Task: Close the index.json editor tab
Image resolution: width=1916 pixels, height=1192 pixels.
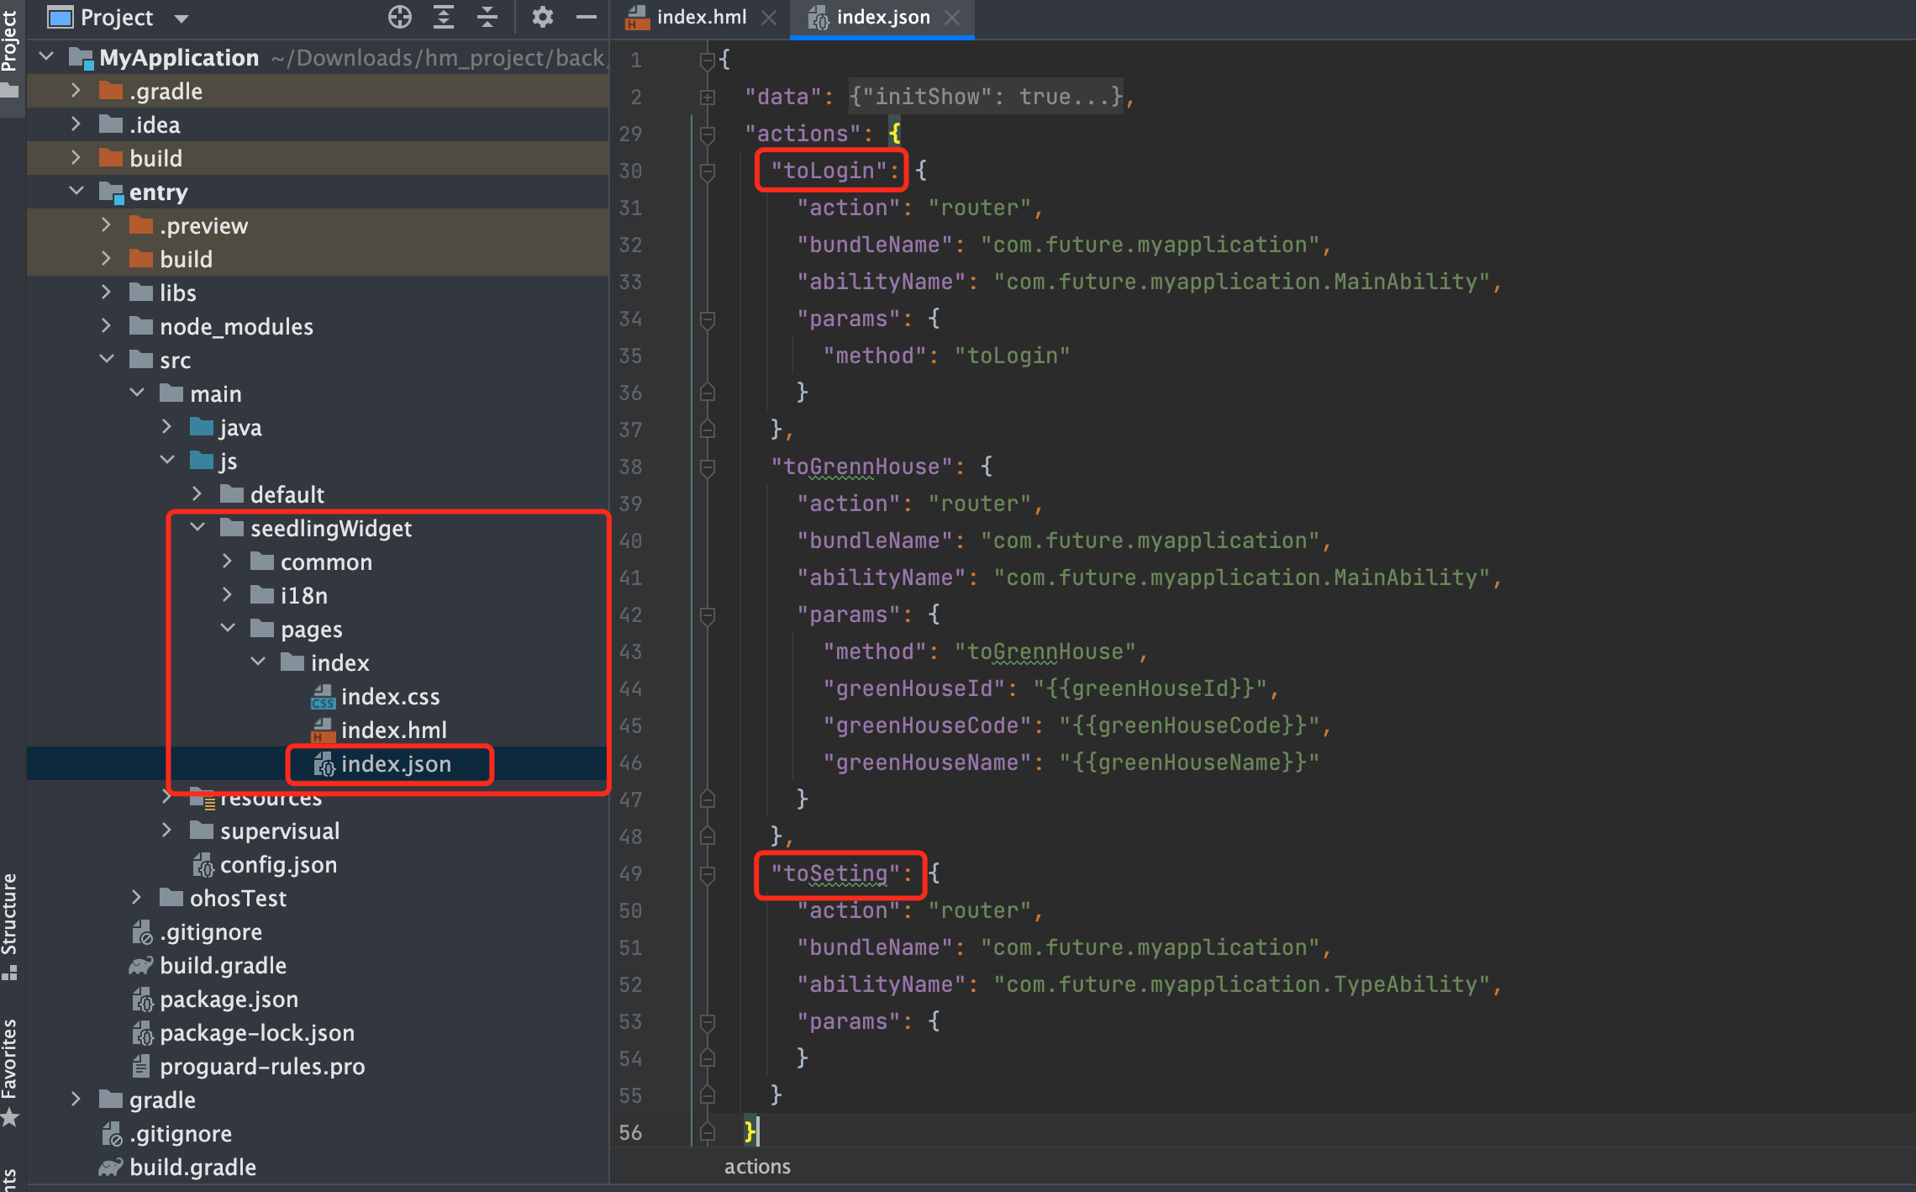Action: (x=952, y=18)
